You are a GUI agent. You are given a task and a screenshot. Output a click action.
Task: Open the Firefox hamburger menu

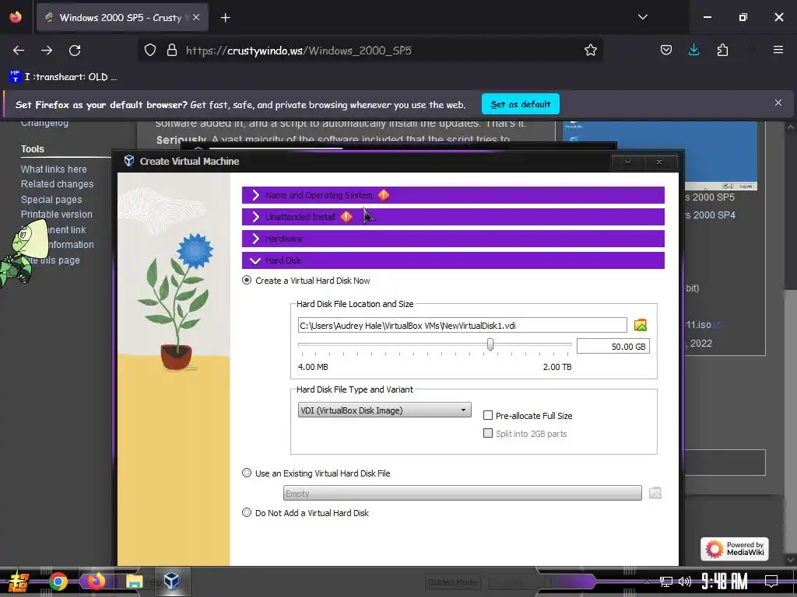click(x=778, y=50)
